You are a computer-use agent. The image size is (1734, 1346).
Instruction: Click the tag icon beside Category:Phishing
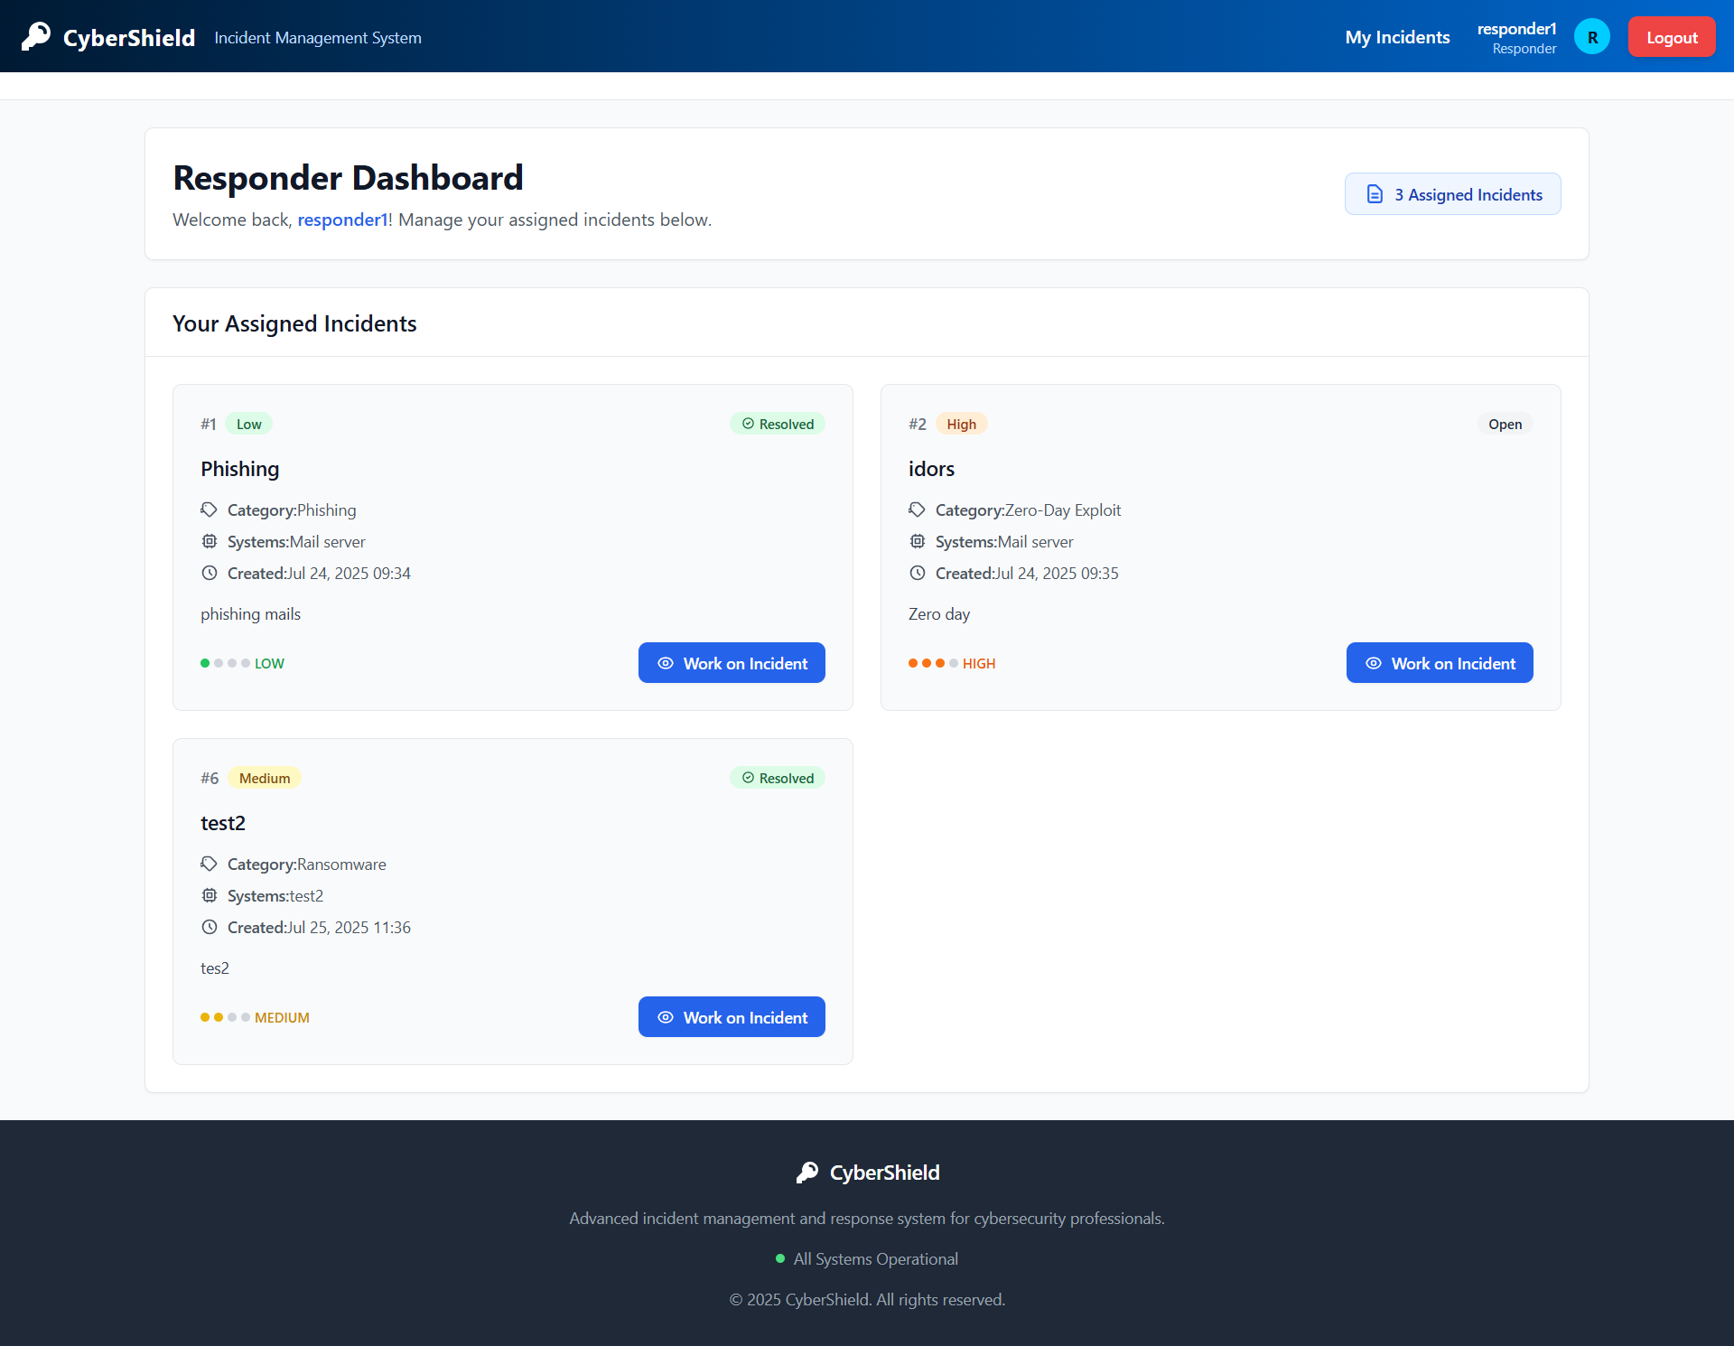(x=210, y=510)
